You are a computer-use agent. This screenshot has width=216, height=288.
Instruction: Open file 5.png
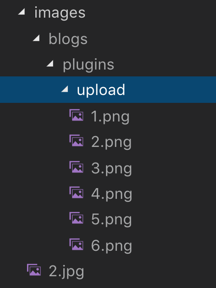pos(111,219)
